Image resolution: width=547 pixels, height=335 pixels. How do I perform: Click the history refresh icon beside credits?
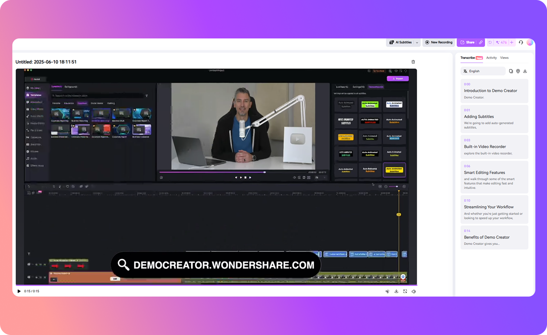coord(490,43)
